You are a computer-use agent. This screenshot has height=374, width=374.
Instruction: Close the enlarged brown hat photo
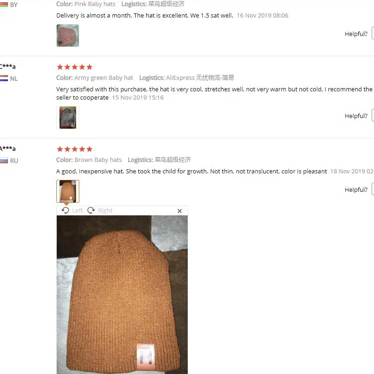179,211
